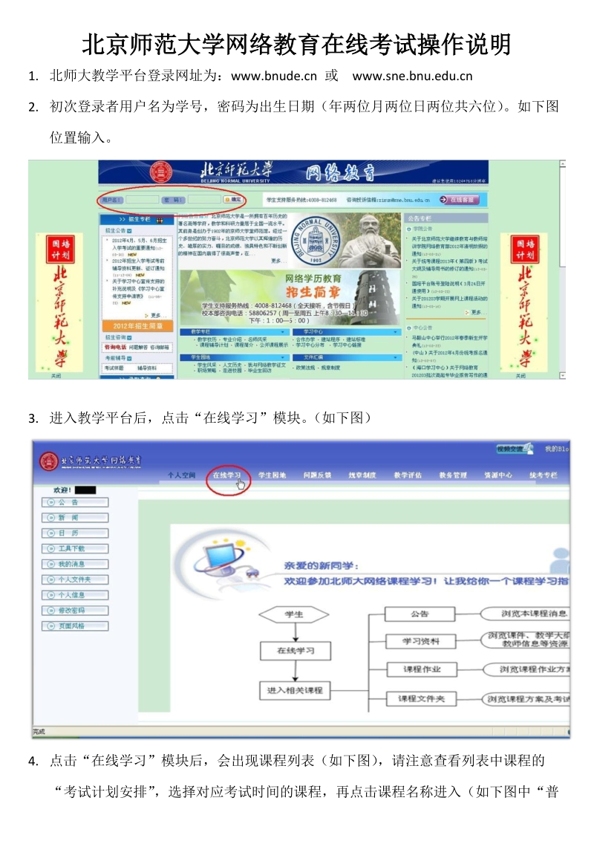Open the 招生专栏 section header

coord(137,219)
